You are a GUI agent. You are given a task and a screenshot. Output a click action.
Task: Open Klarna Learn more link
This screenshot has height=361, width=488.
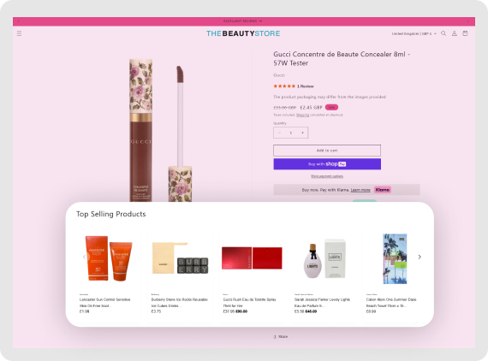(360, 190)
